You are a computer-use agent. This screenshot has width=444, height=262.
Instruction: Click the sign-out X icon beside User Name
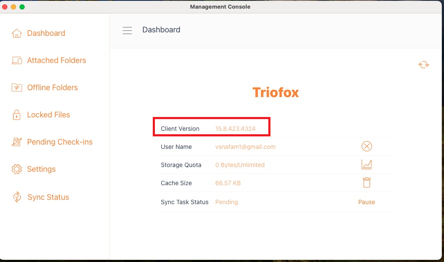[367, 146]
